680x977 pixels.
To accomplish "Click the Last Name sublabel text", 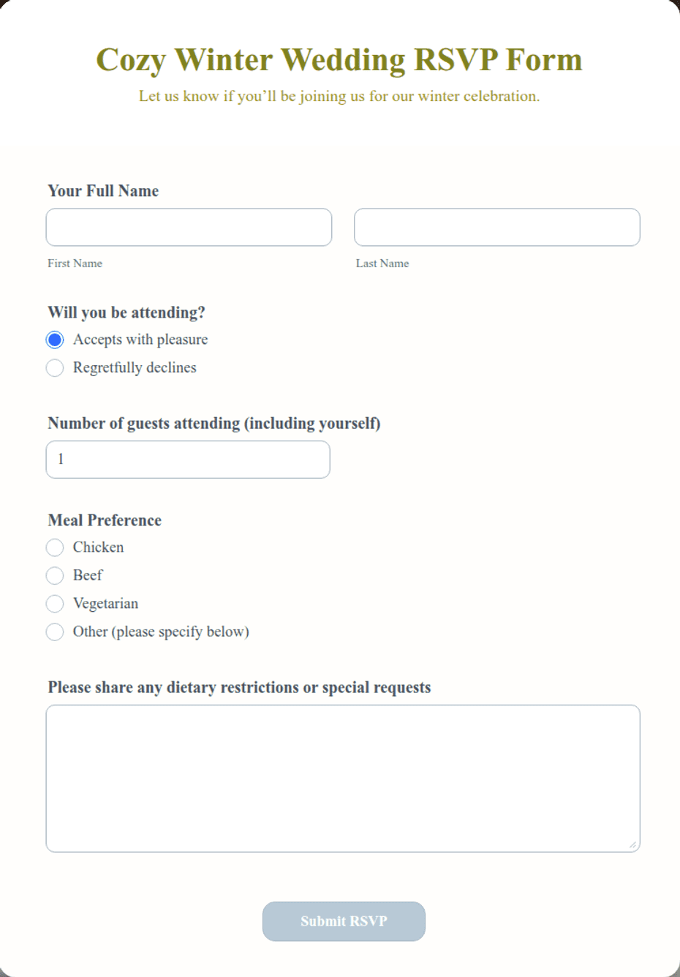I will (x=382, y=263).
